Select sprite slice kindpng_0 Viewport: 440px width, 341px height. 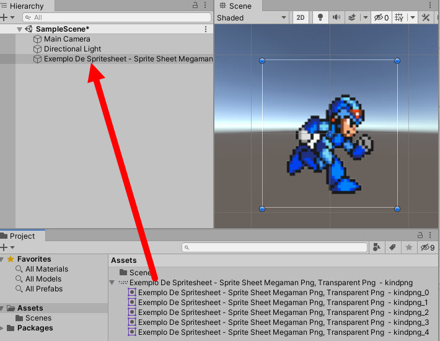[283, 293]
